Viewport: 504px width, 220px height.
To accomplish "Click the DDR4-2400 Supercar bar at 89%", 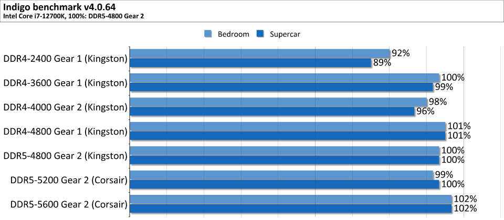I will click(x=250, y=63).
